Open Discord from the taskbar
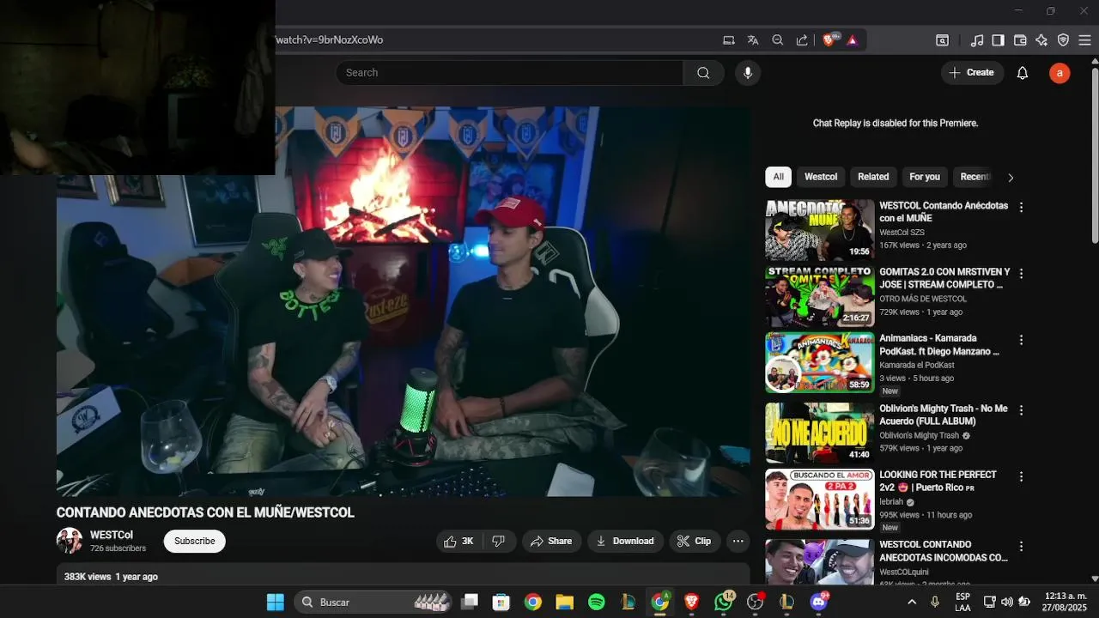The height and width of the screenshot is (618, 1099). tap(819, 602)
